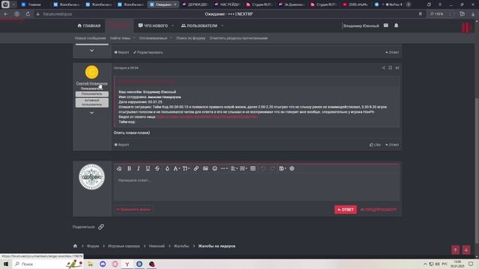
Task: Open the forum alerts bell icon
Action: click(396, 25)
